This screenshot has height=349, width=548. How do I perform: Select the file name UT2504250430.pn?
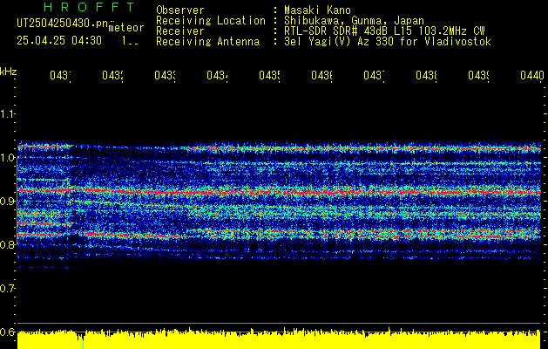63,24
